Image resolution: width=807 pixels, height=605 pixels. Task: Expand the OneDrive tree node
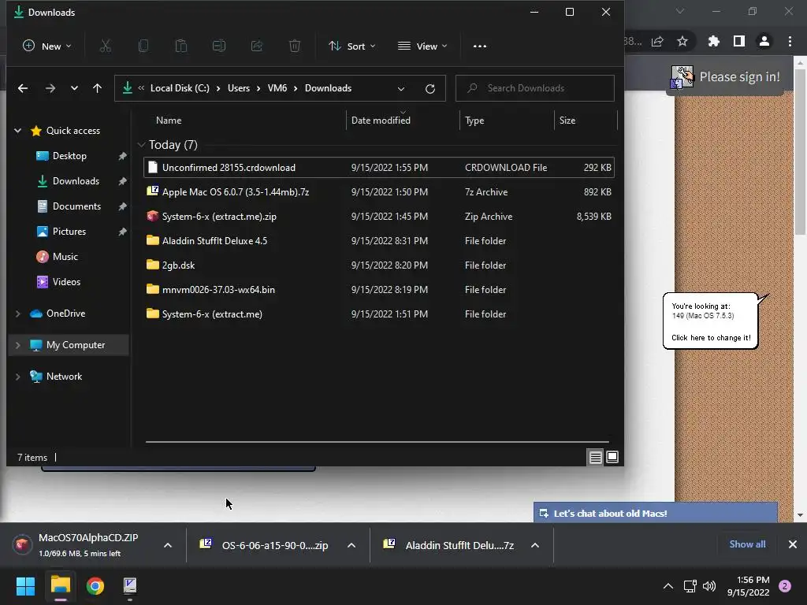pyautogui.click(x=17, y=314)
